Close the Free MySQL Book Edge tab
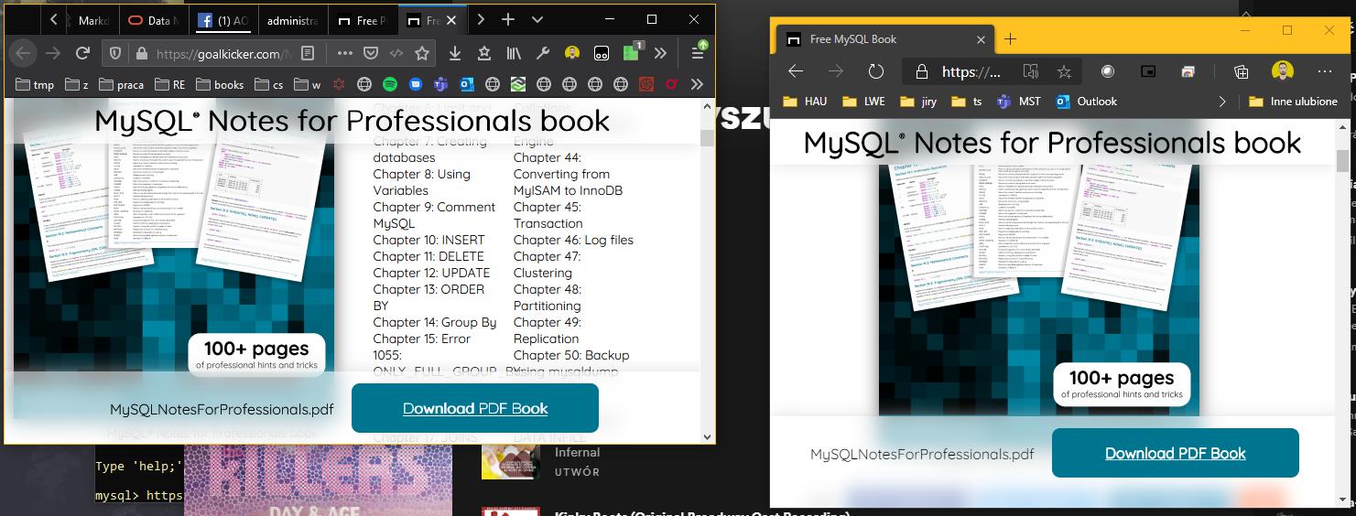 pos(981,39)
